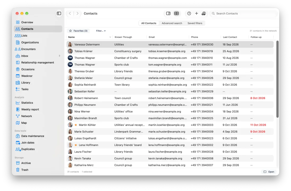
Task: Open the Filter... dropdown
Action: 101,31
